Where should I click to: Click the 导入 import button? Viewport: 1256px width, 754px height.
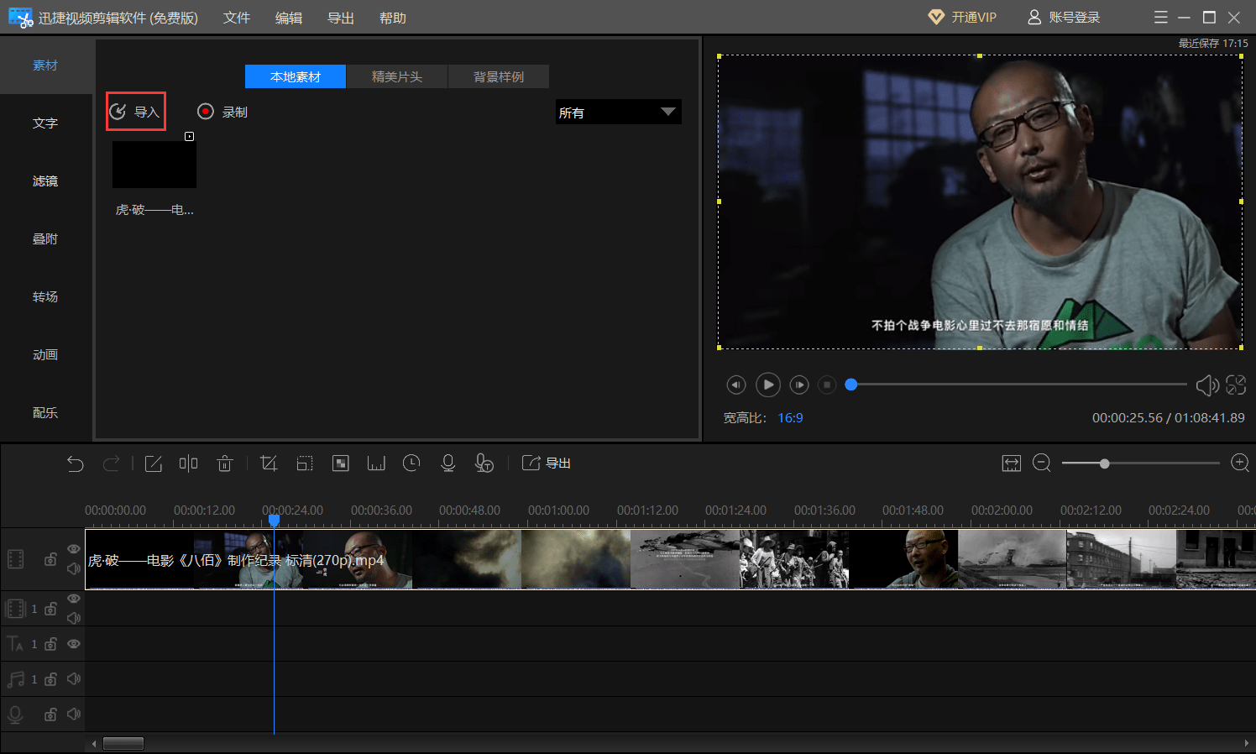click(x=135, y=112)
